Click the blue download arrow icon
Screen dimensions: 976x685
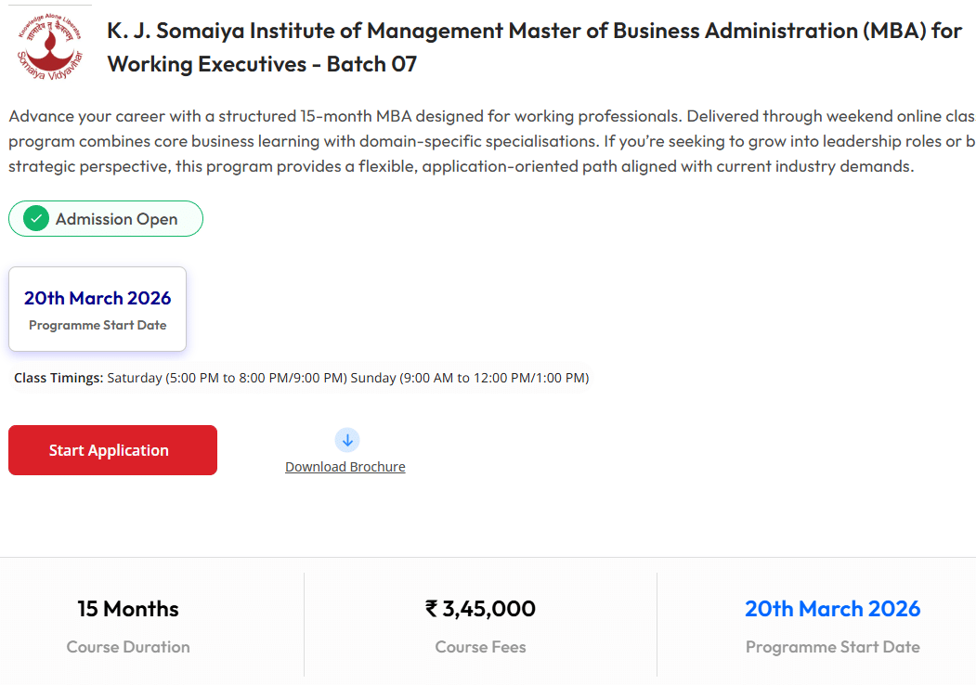pyautogui.click(x=346, y=440)
